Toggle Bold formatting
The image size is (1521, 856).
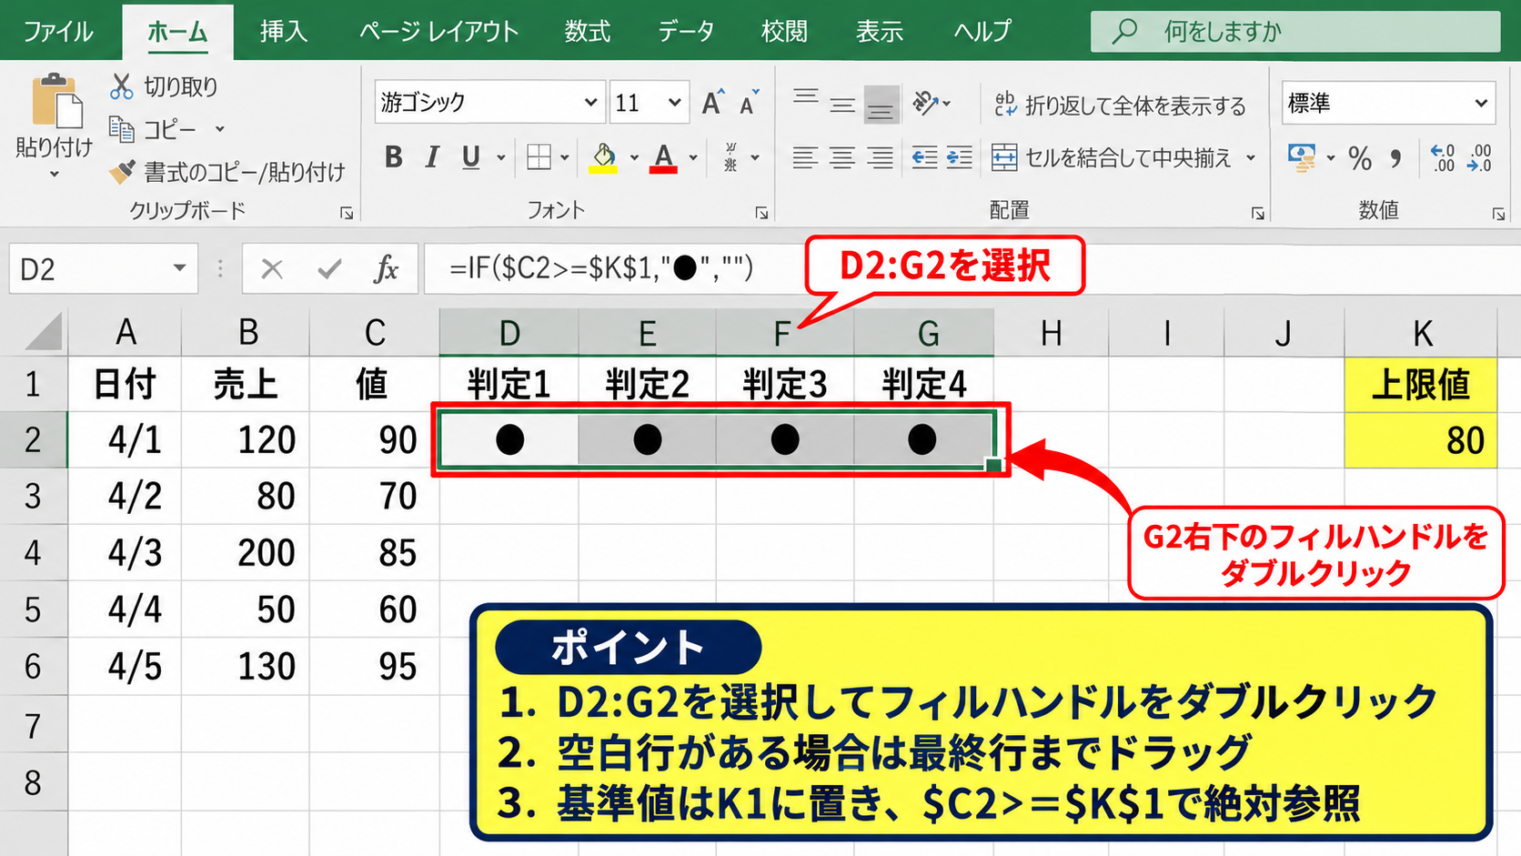[x=393, y=157]
